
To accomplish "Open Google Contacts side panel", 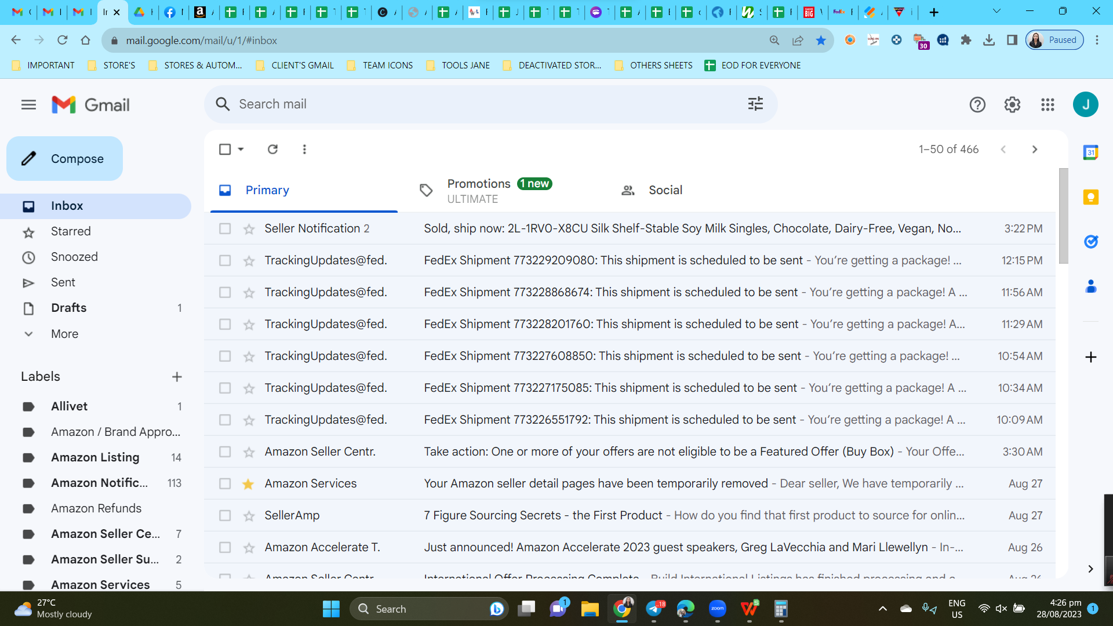I will coord(1090,286).
